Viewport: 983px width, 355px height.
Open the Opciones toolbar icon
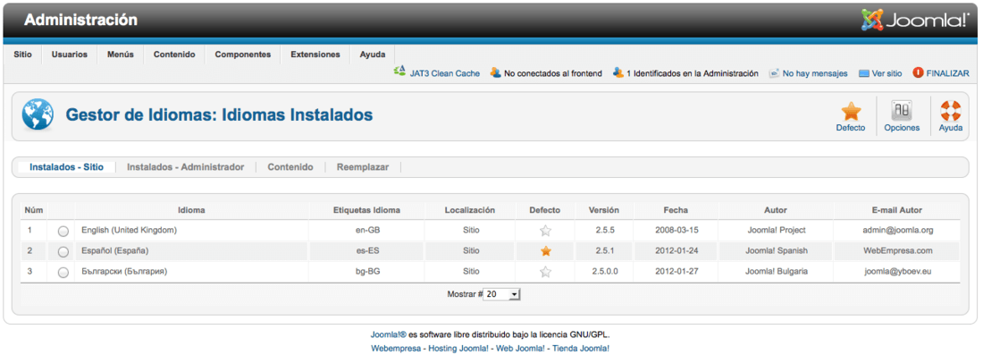click(902, 111)
